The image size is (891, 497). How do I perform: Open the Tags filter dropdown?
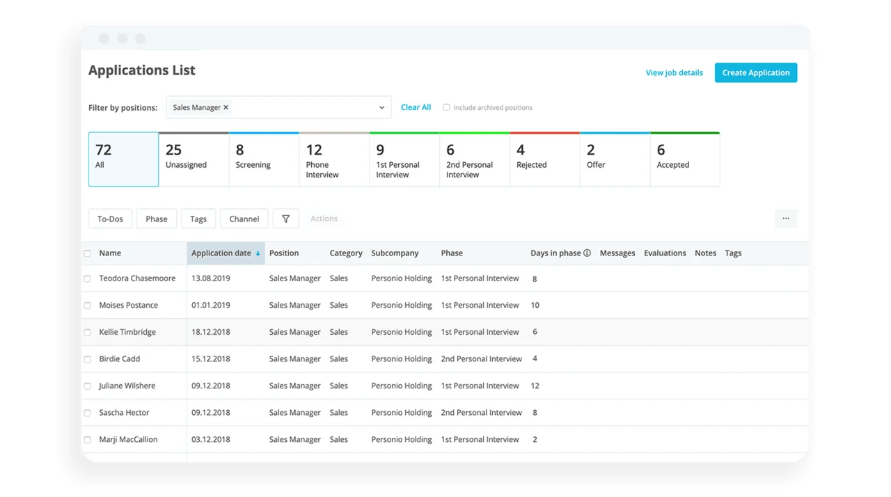[198, 219]
